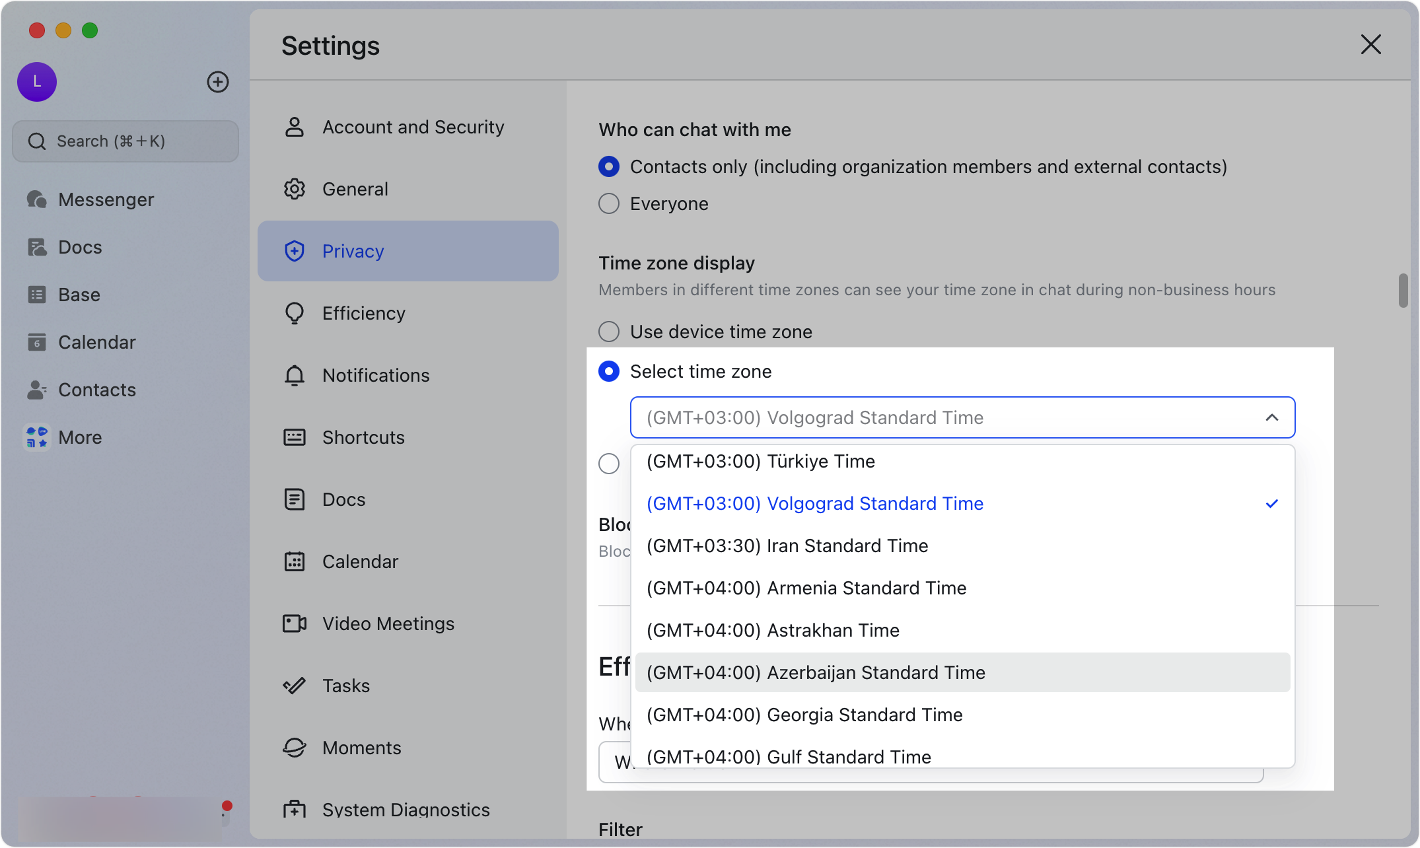This screenshot has width=1420, height=848.
Task: Switch to Notifications settings
Action: [375, 374]
